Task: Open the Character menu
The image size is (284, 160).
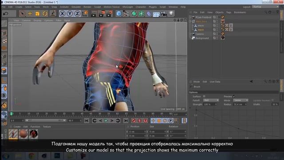Action: 141,7
